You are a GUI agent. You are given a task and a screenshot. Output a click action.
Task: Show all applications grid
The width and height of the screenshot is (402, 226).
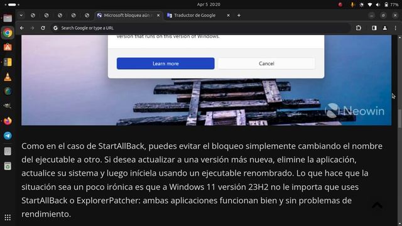(x=8, y=217)
